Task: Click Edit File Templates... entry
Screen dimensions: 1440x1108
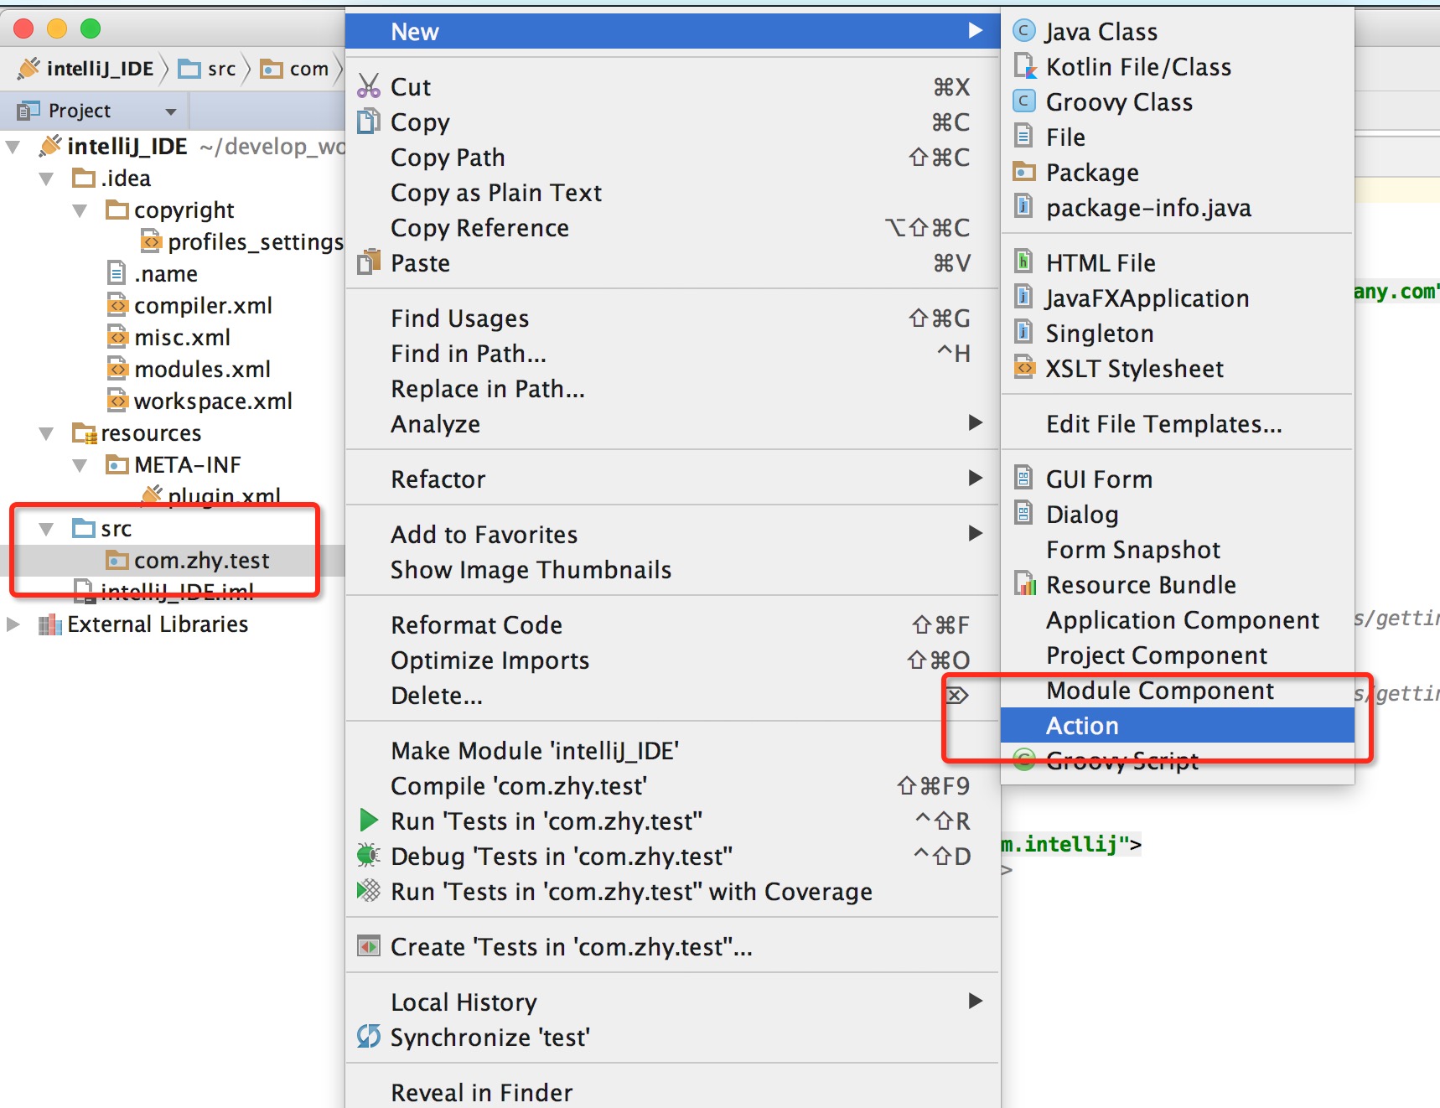Action: 1163,424
